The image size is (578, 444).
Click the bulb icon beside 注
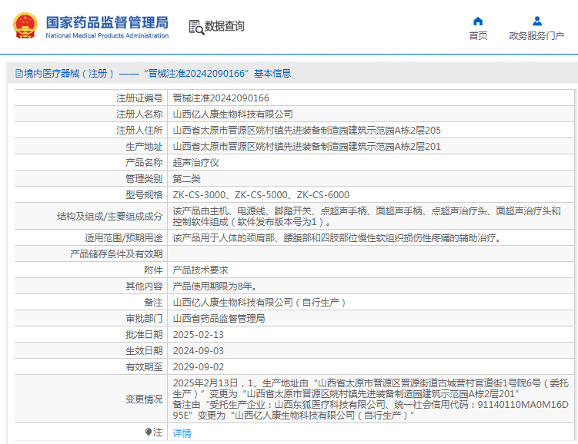149,432
